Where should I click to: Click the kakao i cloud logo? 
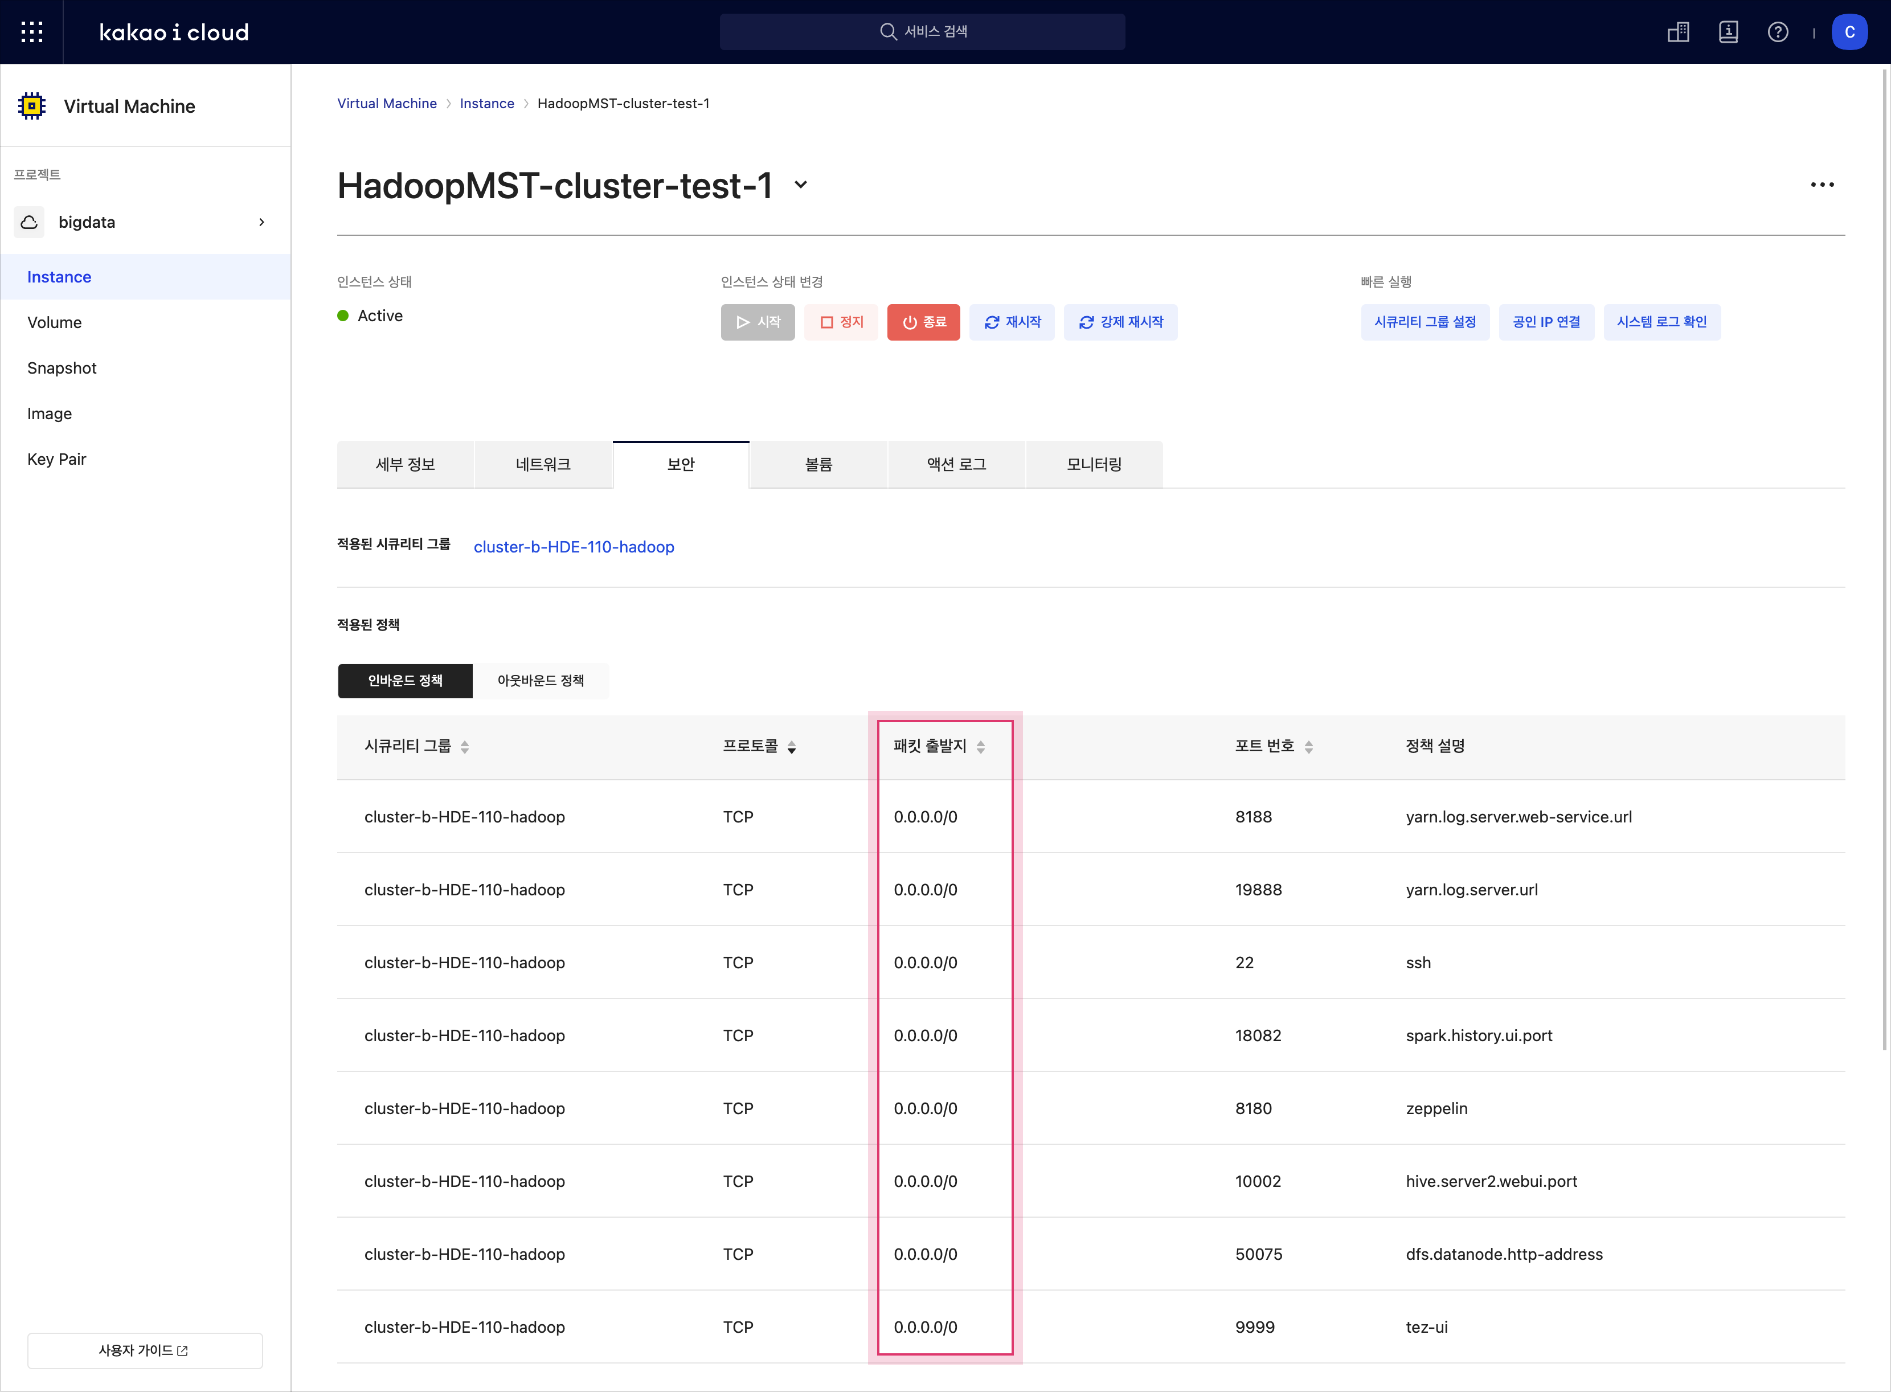tap(174, 32)
